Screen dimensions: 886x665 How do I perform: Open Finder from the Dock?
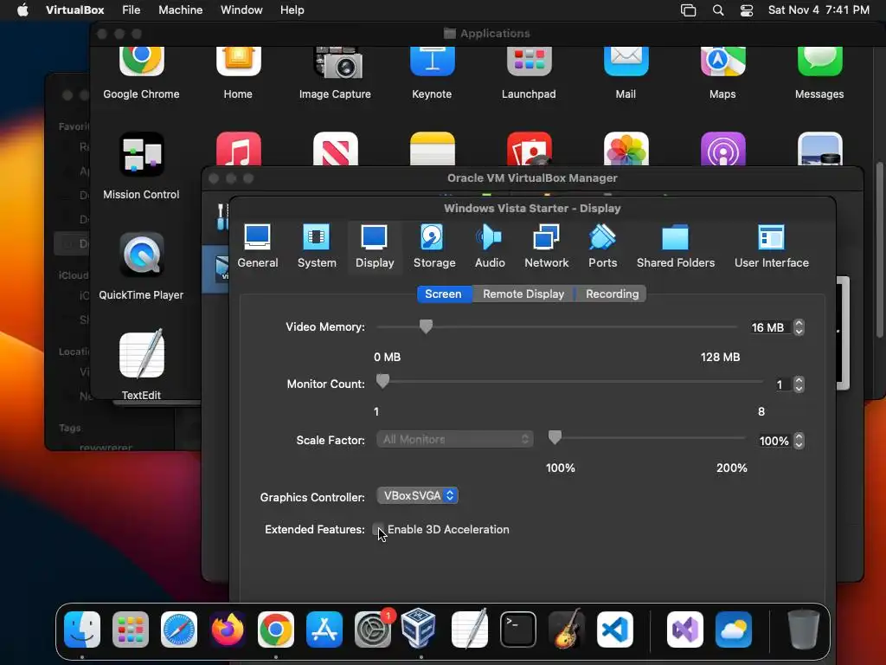coord(82,629)
